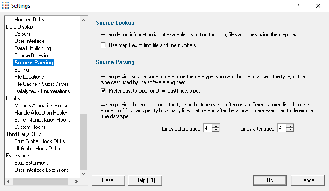Select Hooks tree category
Viewport: 329px width, 191px height.
point(13,98)
